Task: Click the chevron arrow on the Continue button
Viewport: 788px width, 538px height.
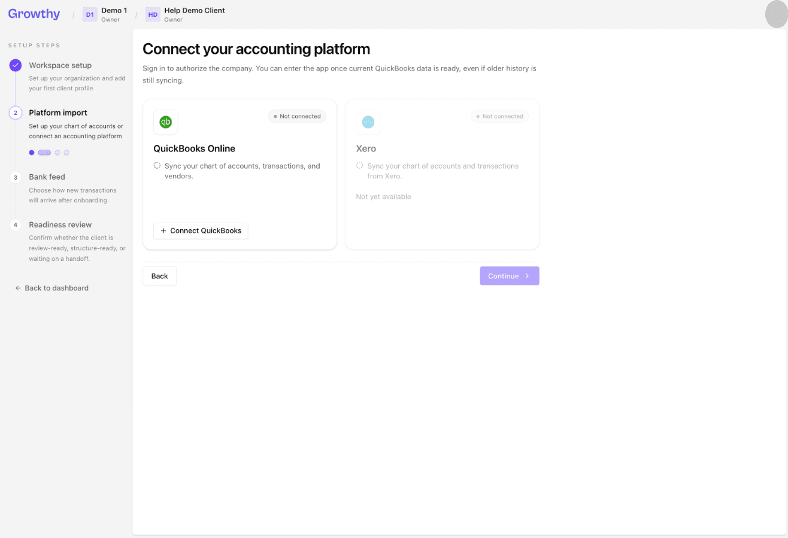Action: pyautogui.click(x=527, y=276)
